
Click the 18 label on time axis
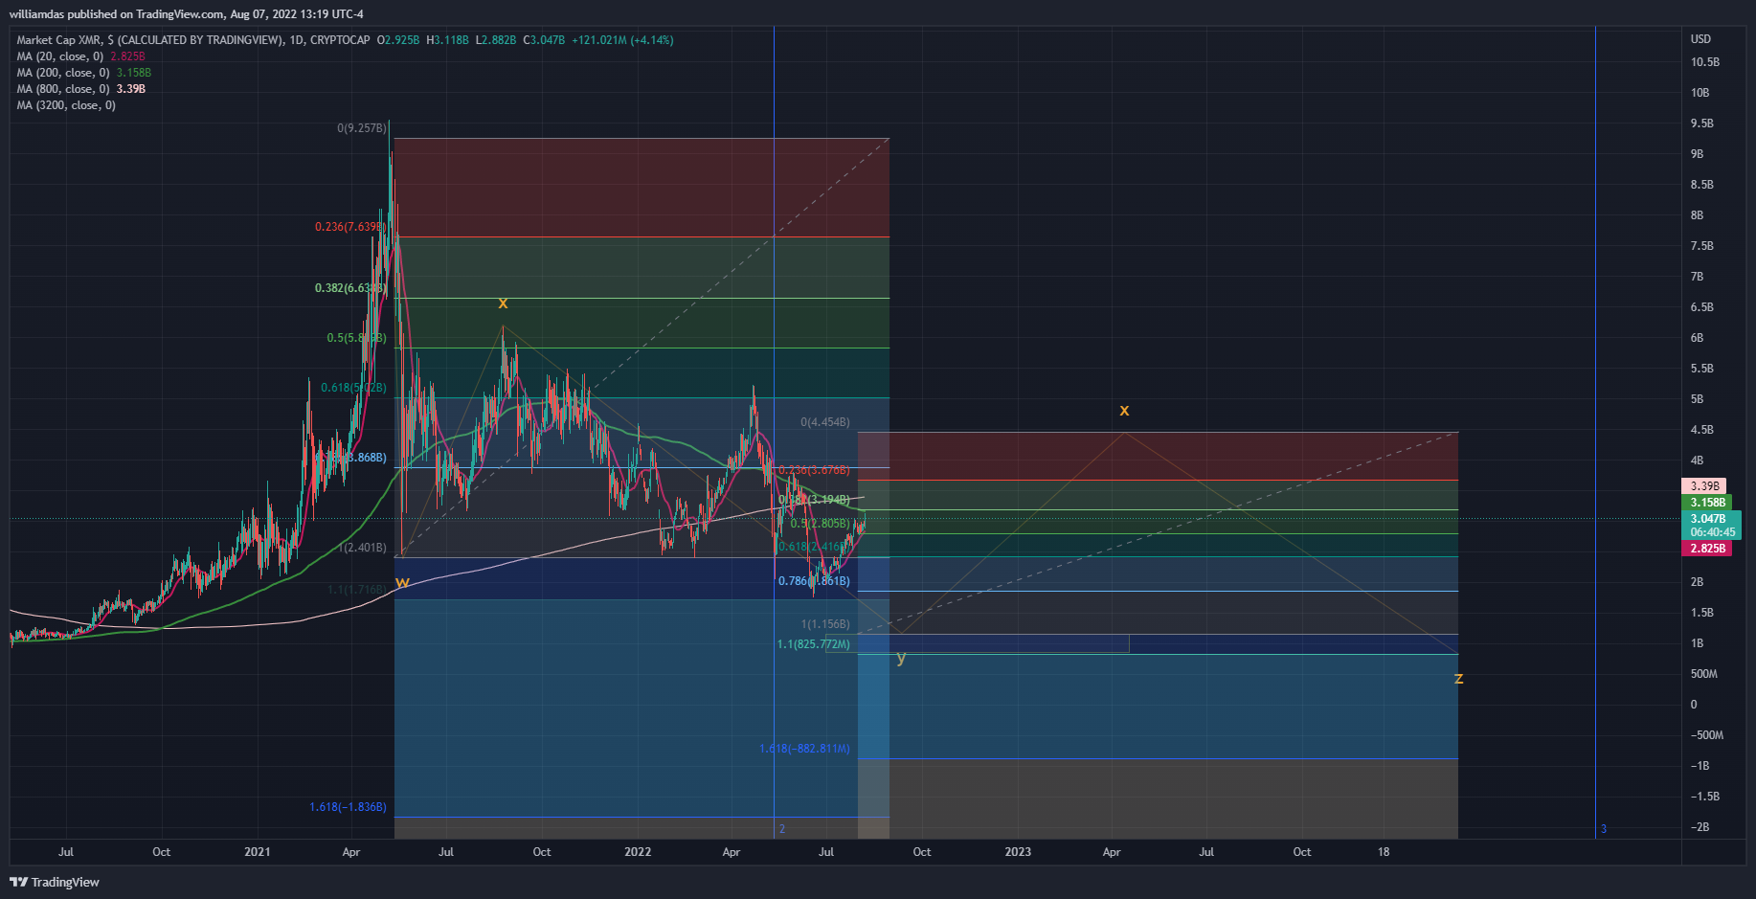(1384, 852)
